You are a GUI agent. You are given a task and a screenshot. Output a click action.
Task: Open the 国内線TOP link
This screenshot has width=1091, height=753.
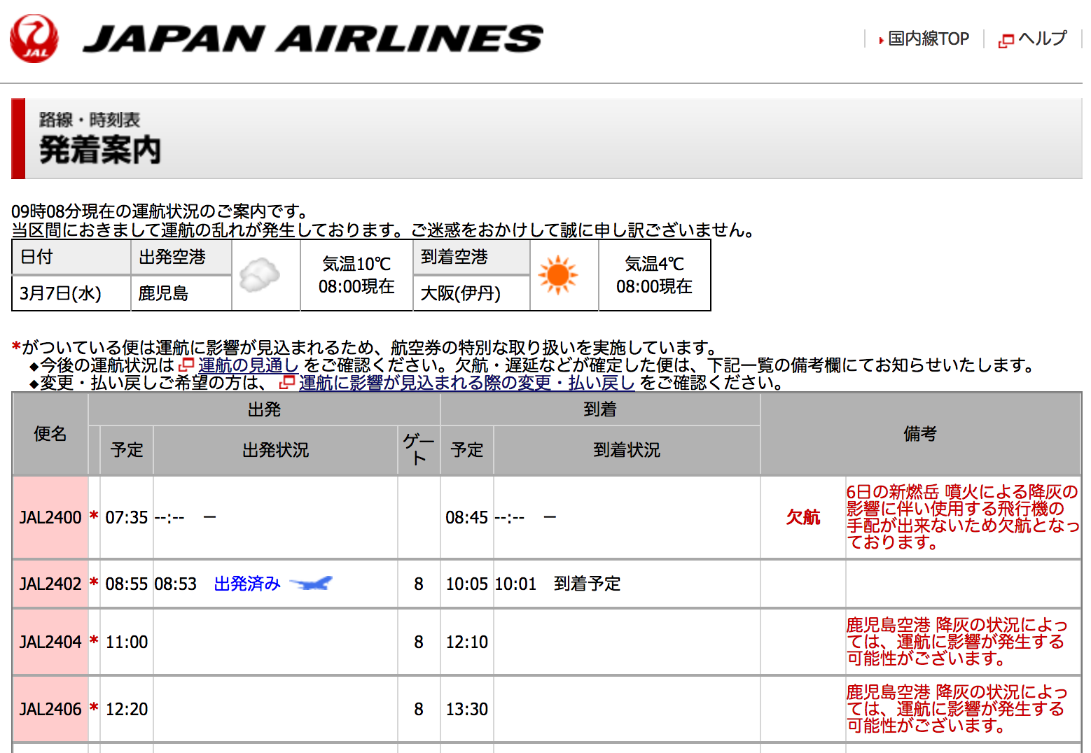click(x=929, y=38)
